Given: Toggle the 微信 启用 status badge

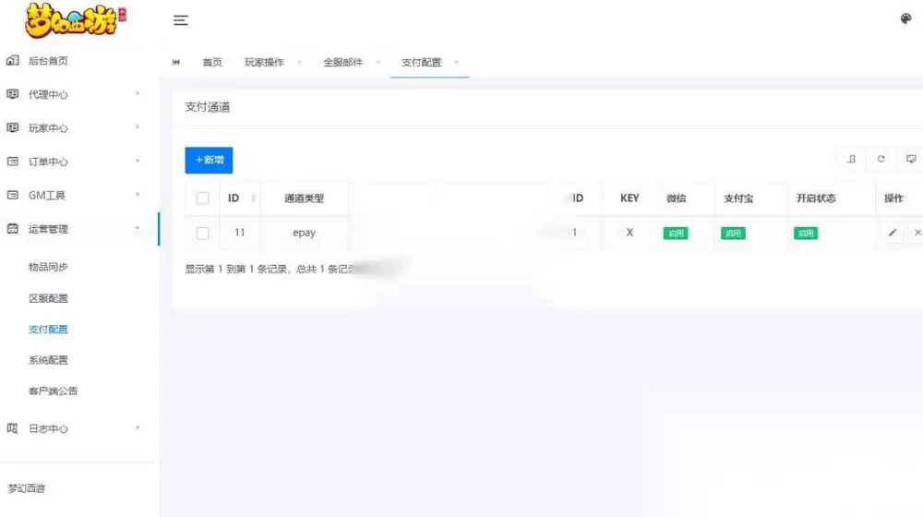Looking at the screenshot, I should click(x=676, y=234).
